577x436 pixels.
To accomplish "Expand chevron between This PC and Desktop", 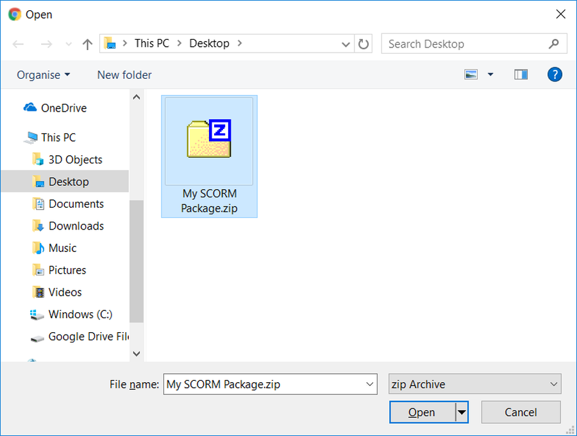I will pyautogui.click(x=180, y=44).
